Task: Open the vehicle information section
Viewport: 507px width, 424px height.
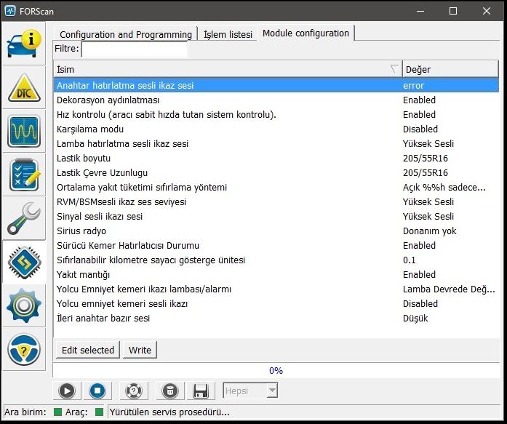Action: (24, 44)
